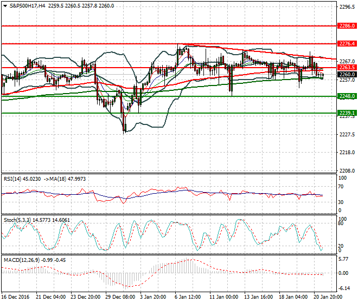Viewport: 358px width, 303px height.
Task: Click the 2208.0 price scale value
Action: click(347, 170)
